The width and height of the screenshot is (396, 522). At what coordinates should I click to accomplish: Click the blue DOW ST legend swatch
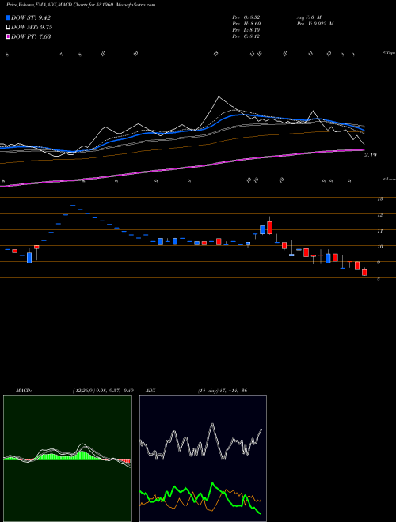[x=9, y=18]
